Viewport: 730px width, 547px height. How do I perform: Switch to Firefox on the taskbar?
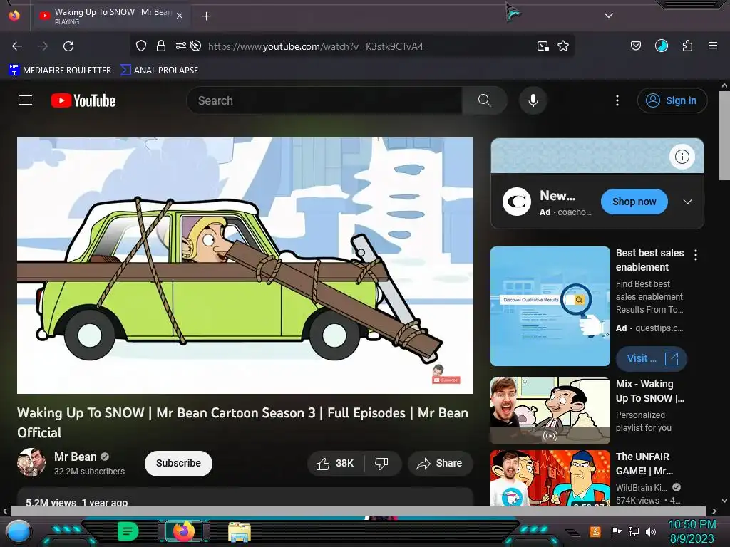coord(183,531)
